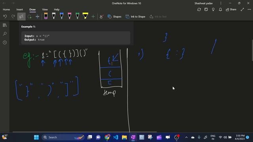This screenshot has height=142, width=253.
Task: Add a new pen with plus icon
Action: click(x=93, y=17)
